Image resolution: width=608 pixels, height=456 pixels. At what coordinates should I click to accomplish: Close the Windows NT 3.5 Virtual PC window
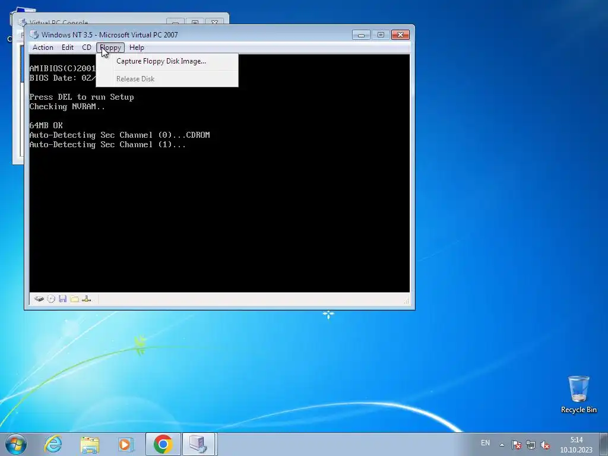[x=401, y=35]
